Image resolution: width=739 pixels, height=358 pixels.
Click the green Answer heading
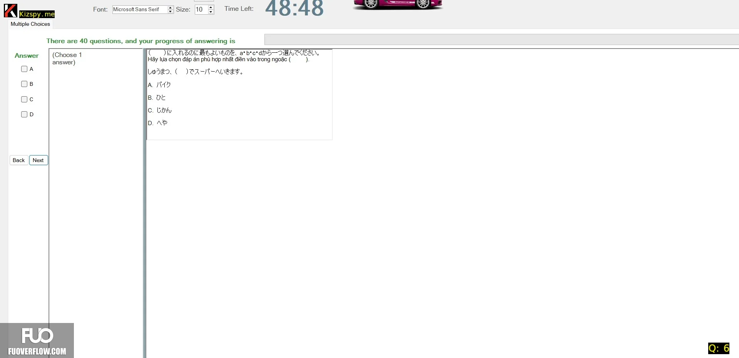pos(27,55)
